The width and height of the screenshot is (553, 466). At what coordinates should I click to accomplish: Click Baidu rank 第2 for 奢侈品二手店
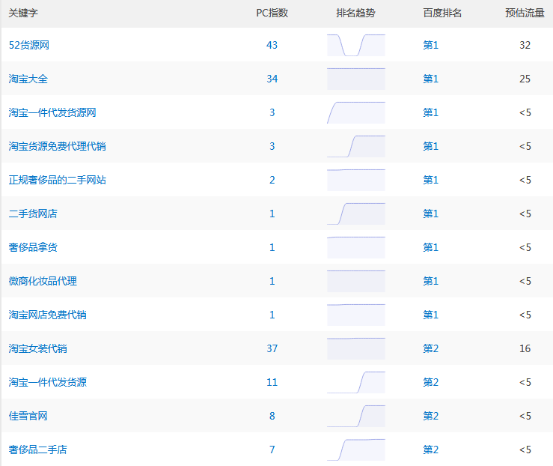[x=430, y=450]
